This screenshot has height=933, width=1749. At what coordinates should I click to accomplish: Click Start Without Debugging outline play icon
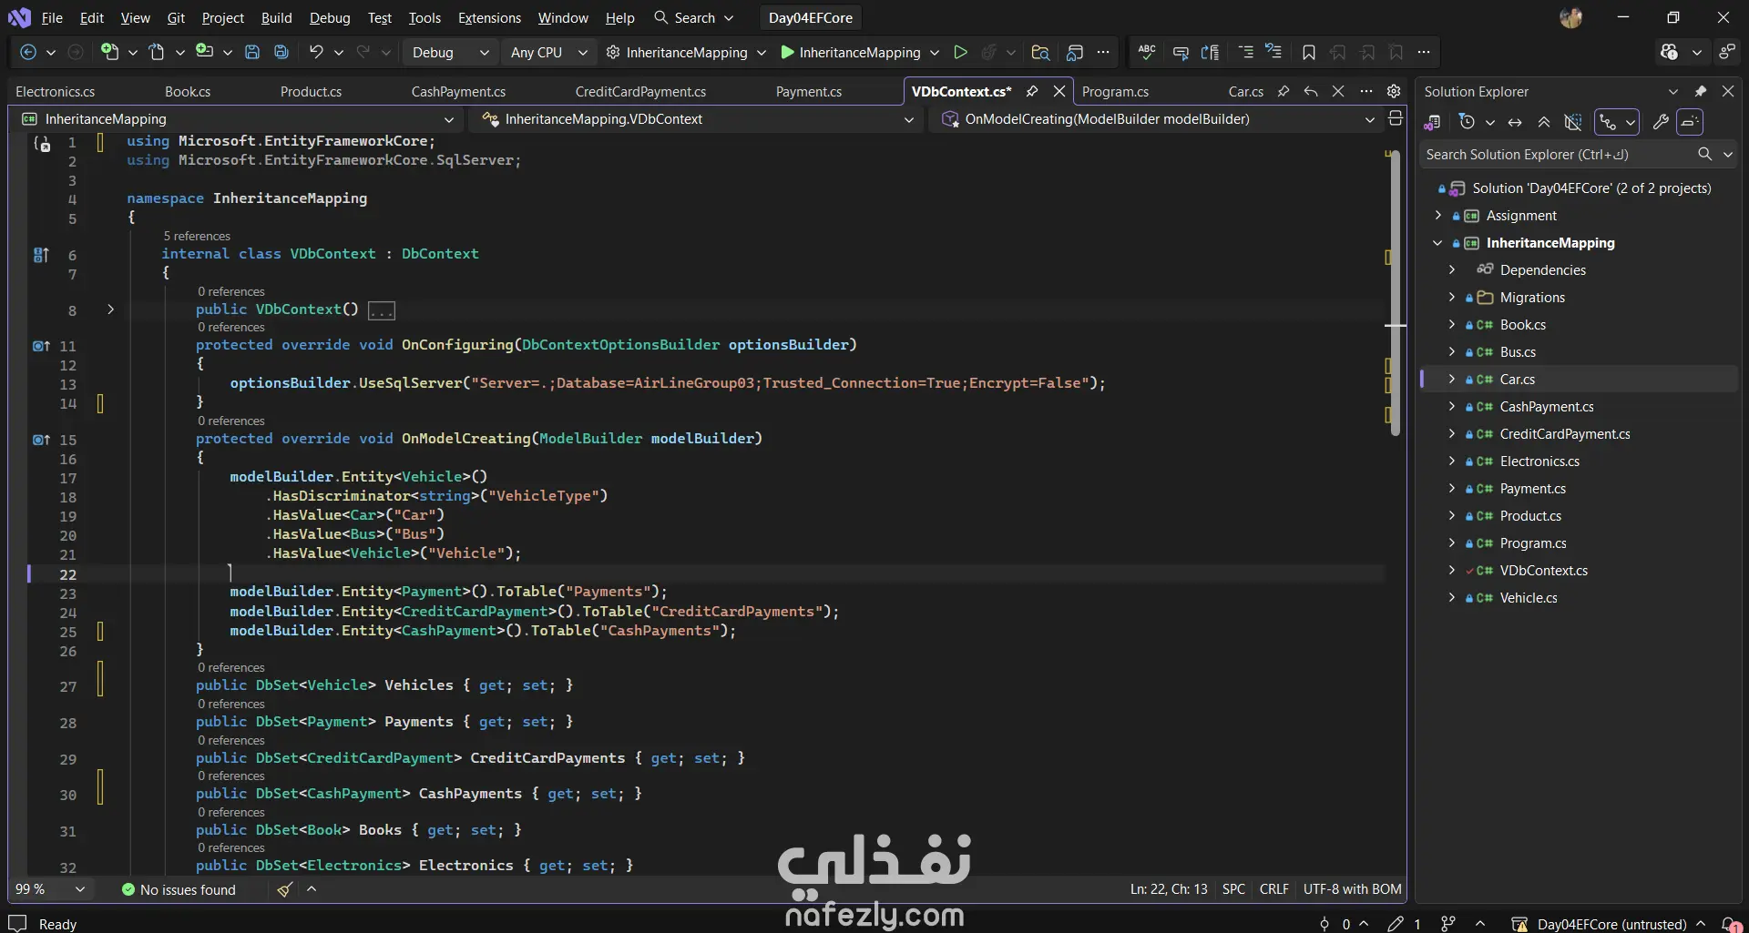pos(960,53)
